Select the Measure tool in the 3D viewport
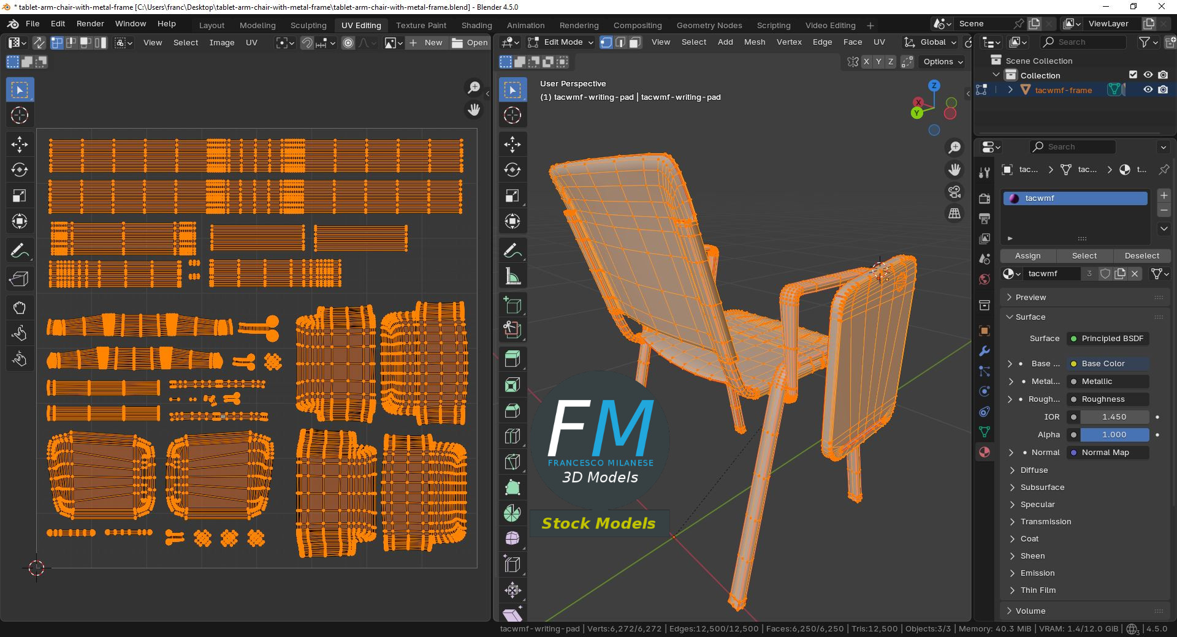This screenshot has width=1177, height=637. coord(512,276)
